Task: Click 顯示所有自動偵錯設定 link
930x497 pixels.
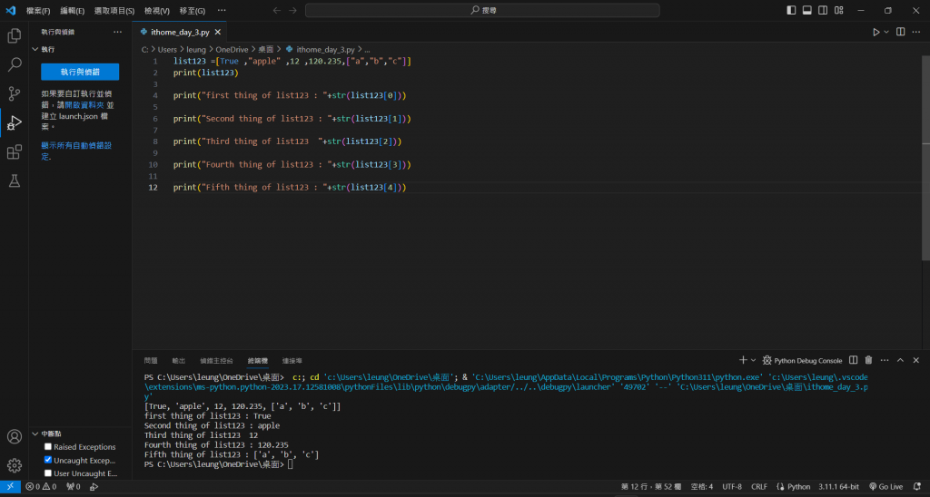Action: [x=76, y=151]
